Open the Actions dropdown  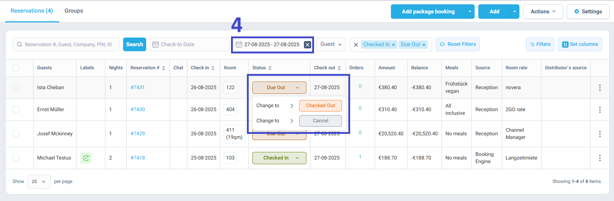pos(543,12)
